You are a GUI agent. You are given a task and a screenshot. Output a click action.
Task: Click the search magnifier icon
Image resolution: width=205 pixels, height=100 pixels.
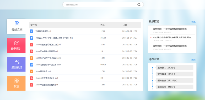[x=139, y=5]
